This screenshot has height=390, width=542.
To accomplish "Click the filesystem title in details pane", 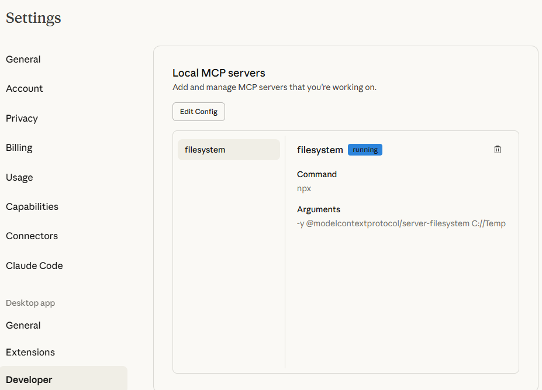I will [x=320, y=150].
